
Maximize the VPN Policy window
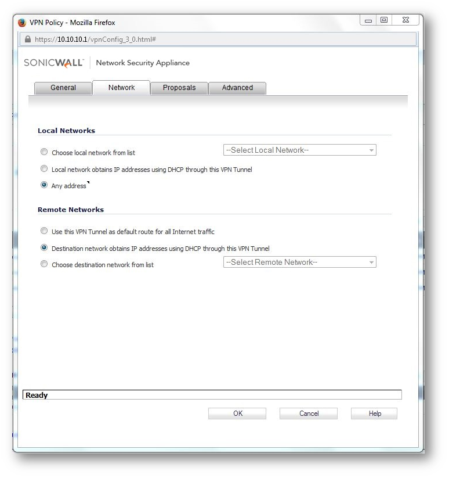[384, 20]
